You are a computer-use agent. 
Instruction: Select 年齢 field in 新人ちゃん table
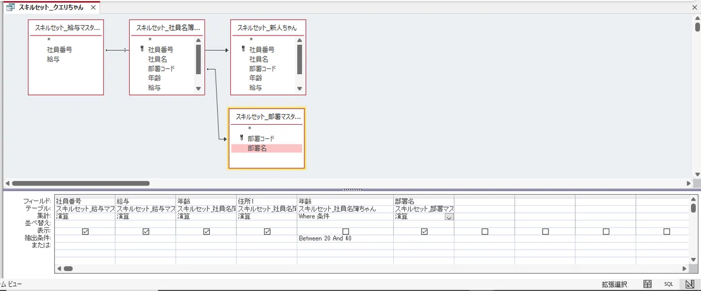click(255, 78)
